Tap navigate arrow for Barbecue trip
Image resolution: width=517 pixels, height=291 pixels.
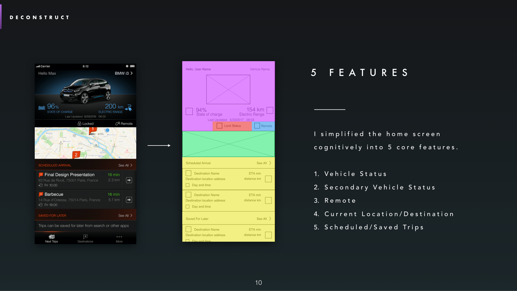(129, 200)
